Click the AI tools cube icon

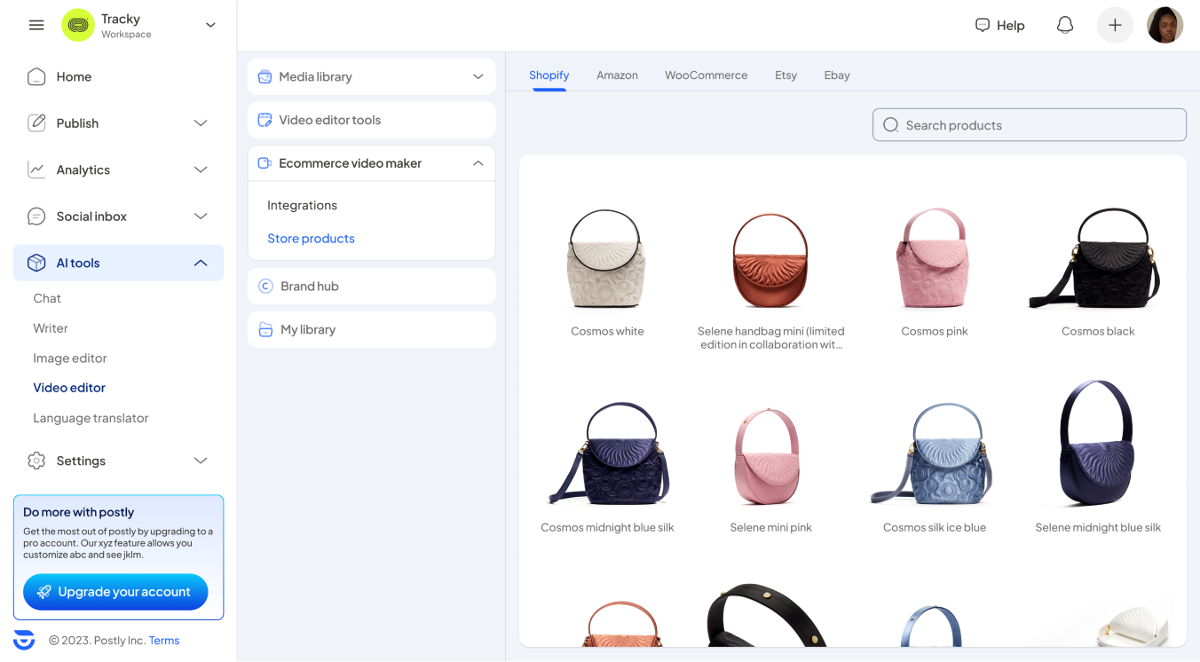pyautogui.click(x=36, y=263)
